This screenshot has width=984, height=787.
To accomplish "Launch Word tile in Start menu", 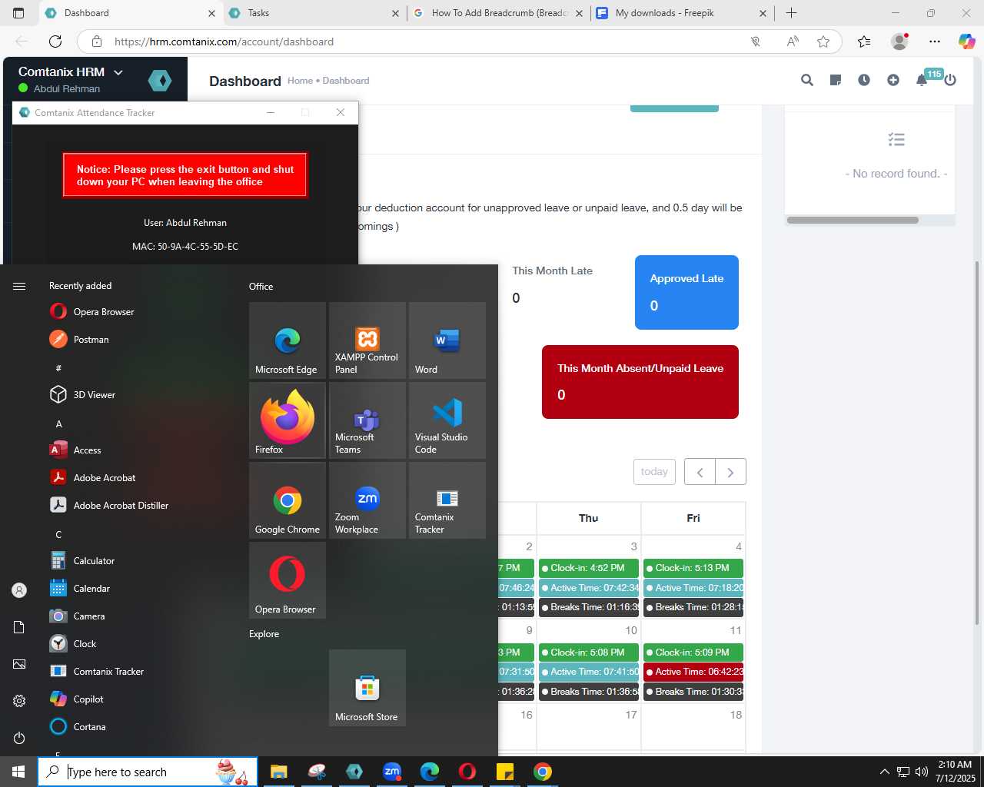I will click(447, 340).
